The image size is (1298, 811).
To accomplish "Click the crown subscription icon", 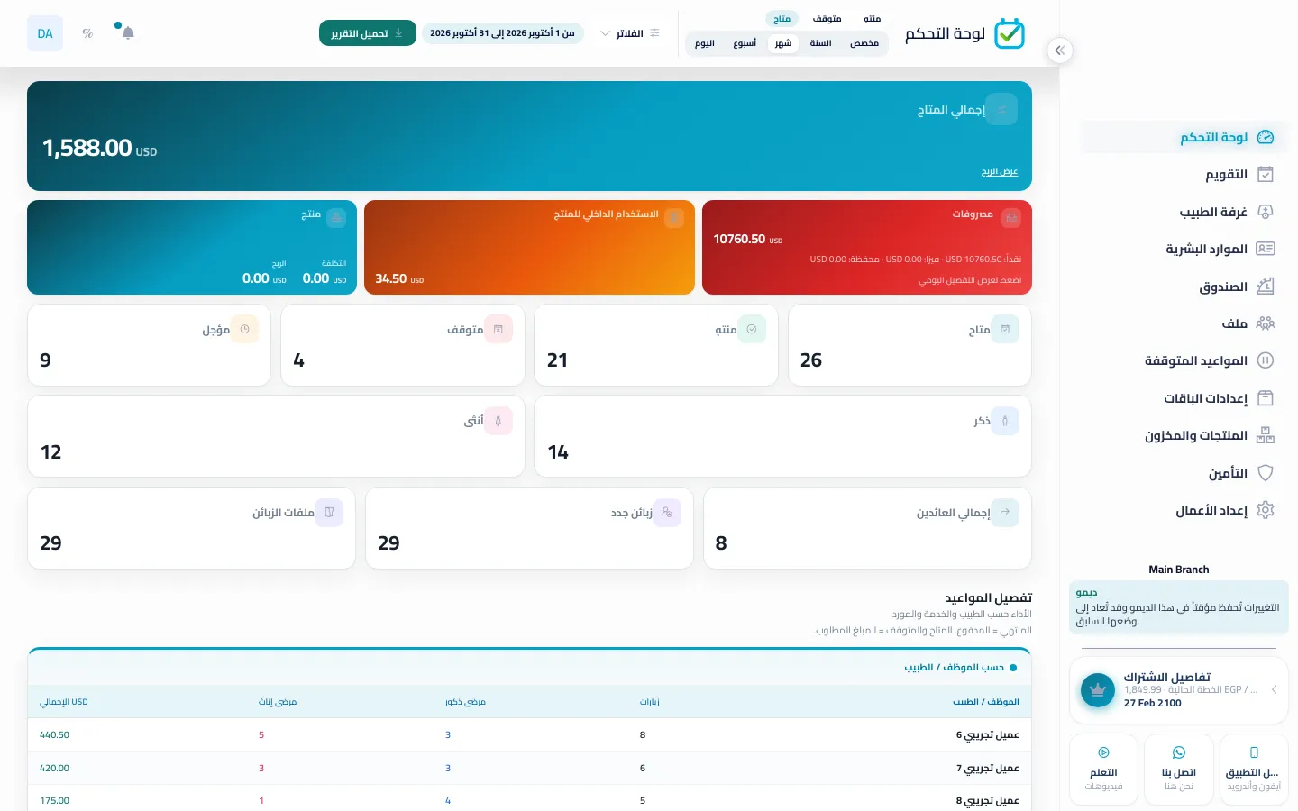I will pos(1098,691).
